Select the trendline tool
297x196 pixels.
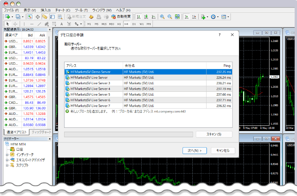tap(39, 24)
